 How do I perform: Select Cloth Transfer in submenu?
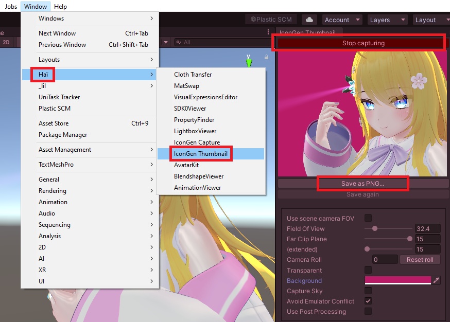pyautogui.click(x=211, y=75)
